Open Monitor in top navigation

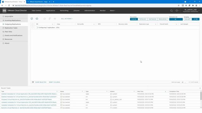(103, 11)
